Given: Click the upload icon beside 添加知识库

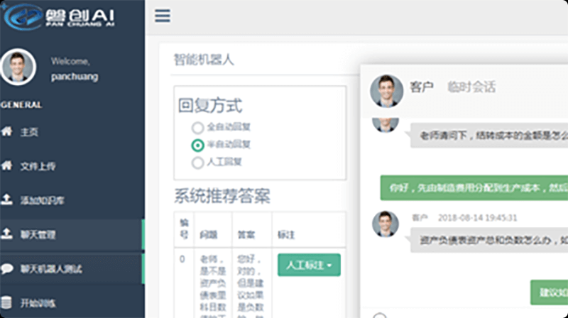Looking at the screenshot, I should [7, 200].
